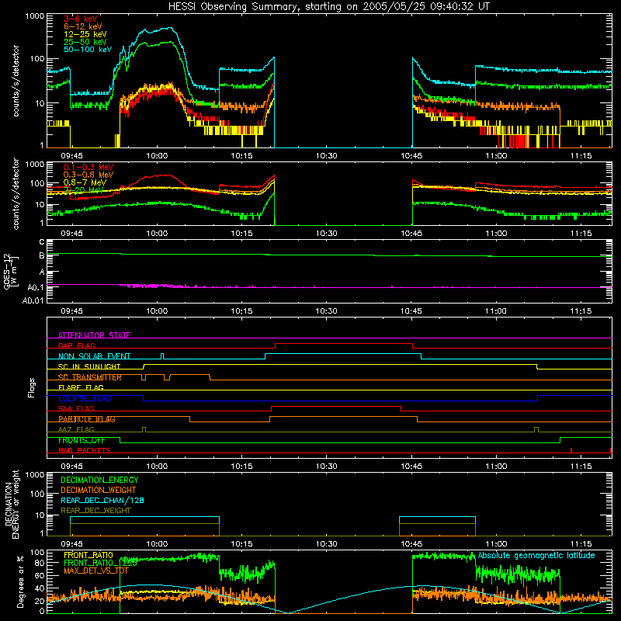The width and height of the screenshot is (621, 621).
Task: Click the 1000 y-axis label of decimation panel
Action: [x=35, y=474]
